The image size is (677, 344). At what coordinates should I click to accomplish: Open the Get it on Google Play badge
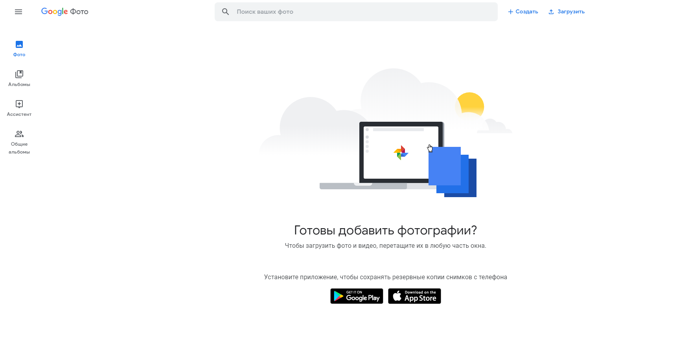click(x=357, y=296)
